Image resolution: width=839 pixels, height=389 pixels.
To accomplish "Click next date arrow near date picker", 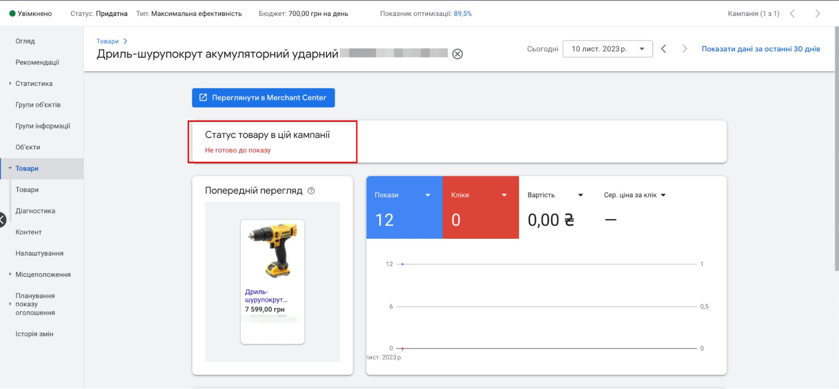I will point(685,49).
